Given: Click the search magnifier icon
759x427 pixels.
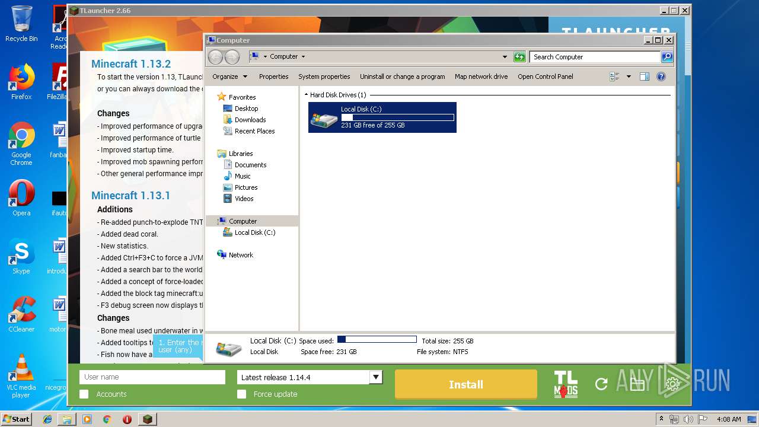Looking at the screenshot, I should pos(667,57).
